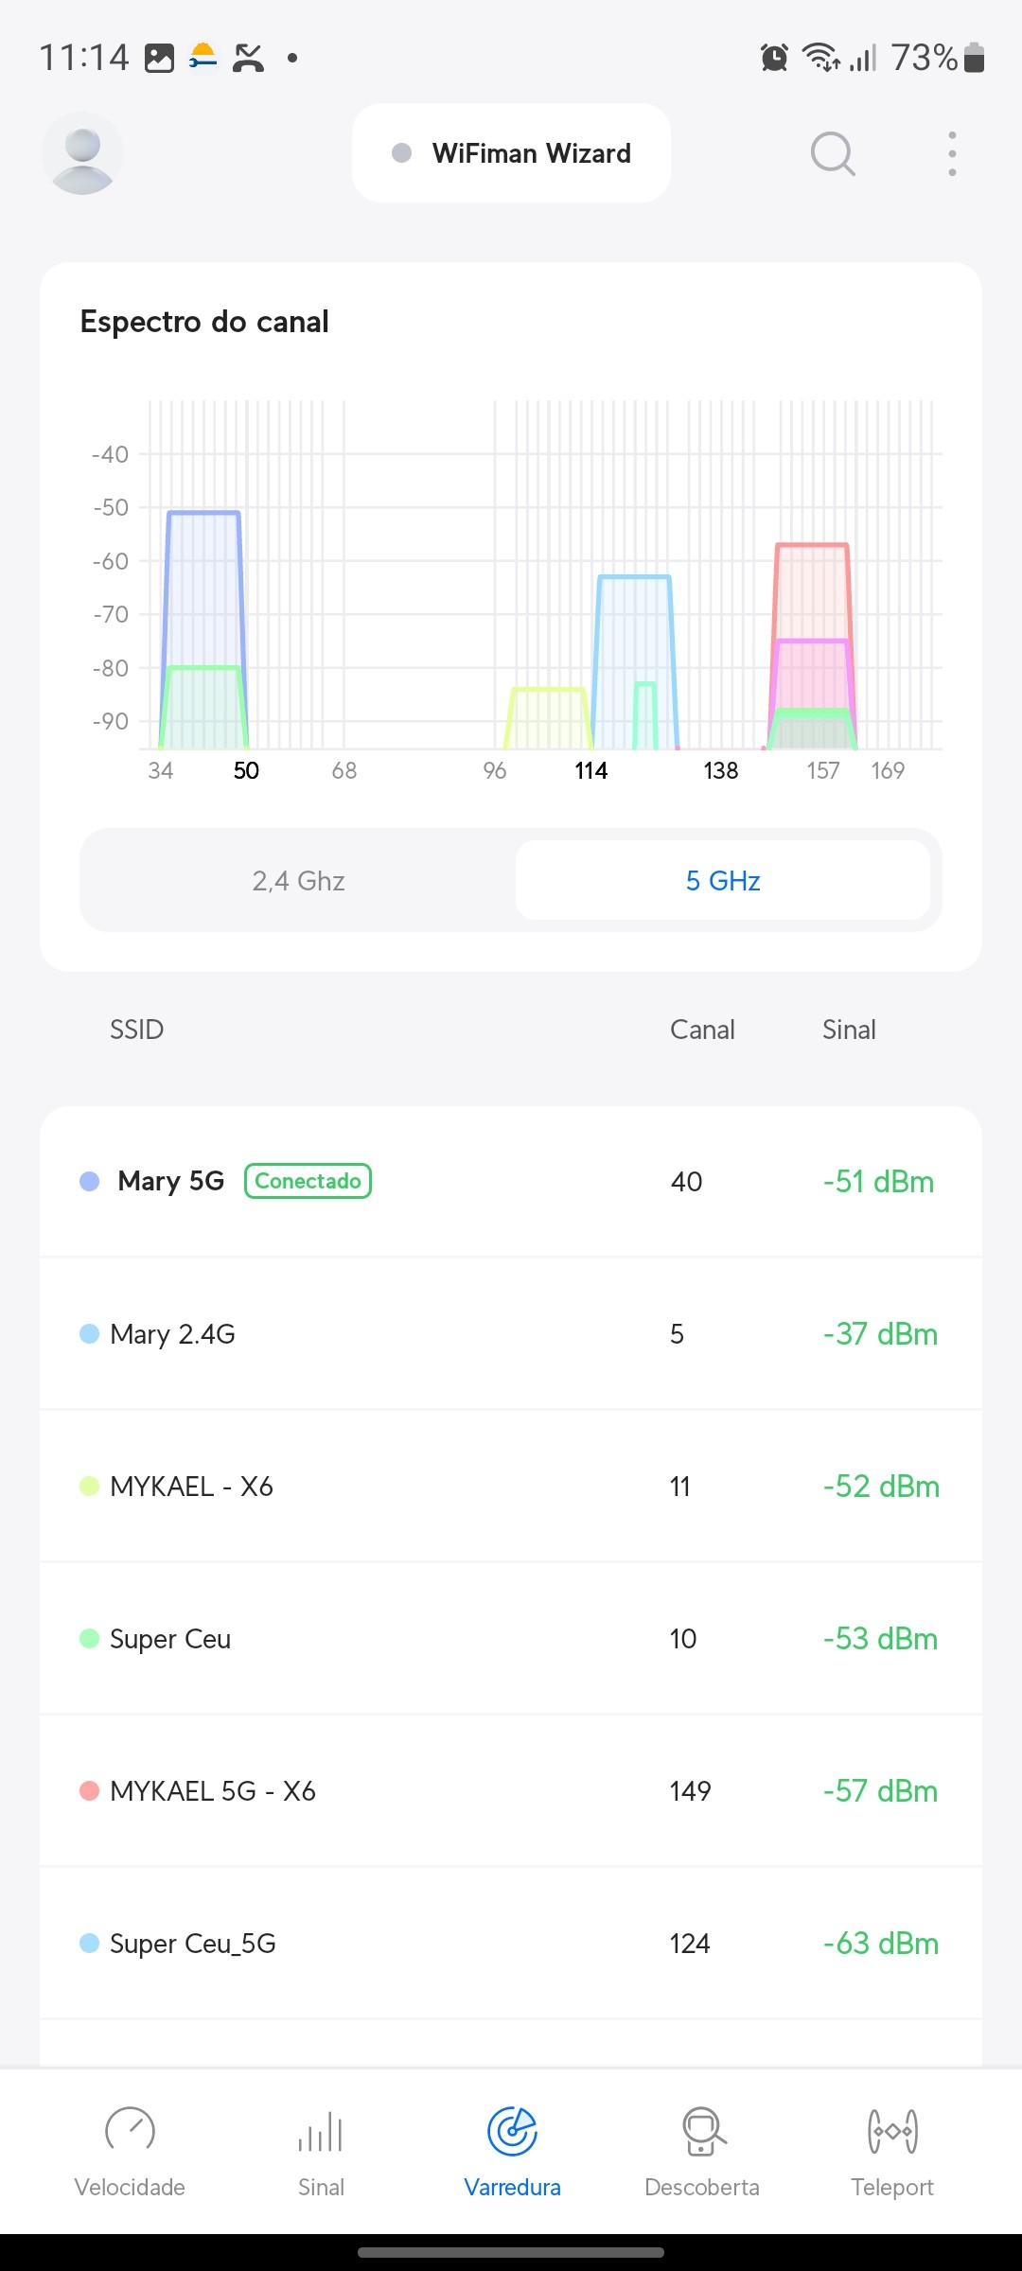The height and width of the screenshot is (2271, 1022).
Task: Open the user profile avatar
Action: [82, 153]
